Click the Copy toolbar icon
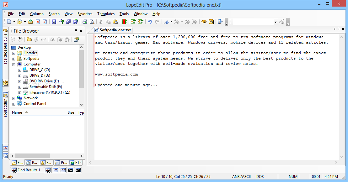 point(108,22)
